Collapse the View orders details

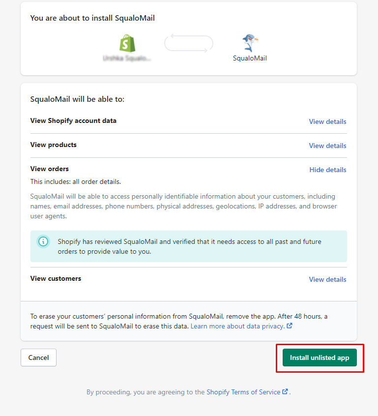pyautogui.click(x=327, y=170)
